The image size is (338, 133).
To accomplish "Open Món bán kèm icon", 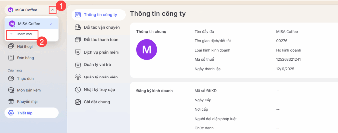I will [x=11, y=90].
